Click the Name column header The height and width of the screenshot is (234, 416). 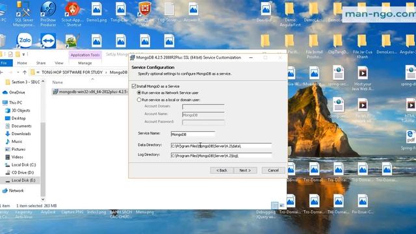[x=58, y=83]
